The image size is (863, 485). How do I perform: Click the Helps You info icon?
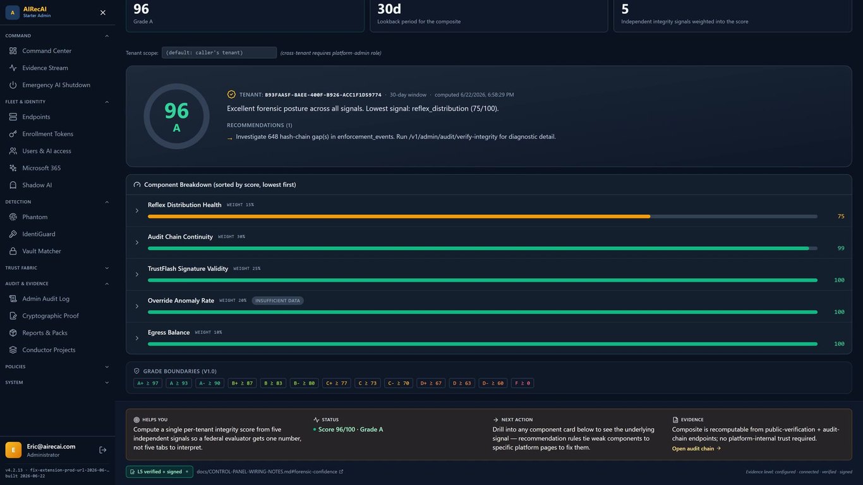coord(136,419)
